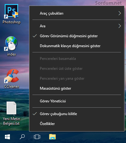Expand the Ara submenu arrow
Screen dimensions: 126x143
coord(120,26)
